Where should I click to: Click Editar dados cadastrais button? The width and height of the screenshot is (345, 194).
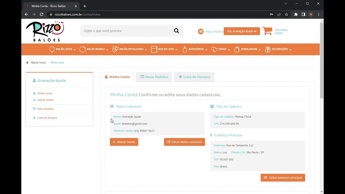(x=184, y=142)
